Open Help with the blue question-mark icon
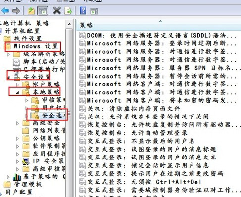Screen dimensions: 241x197 pyautogui.click(x=83, y=11)
